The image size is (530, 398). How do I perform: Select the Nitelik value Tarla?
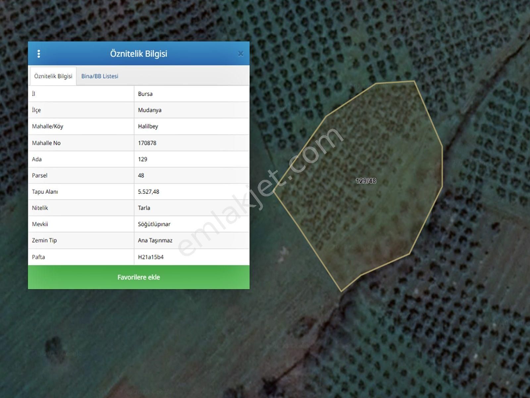(144, 208)
